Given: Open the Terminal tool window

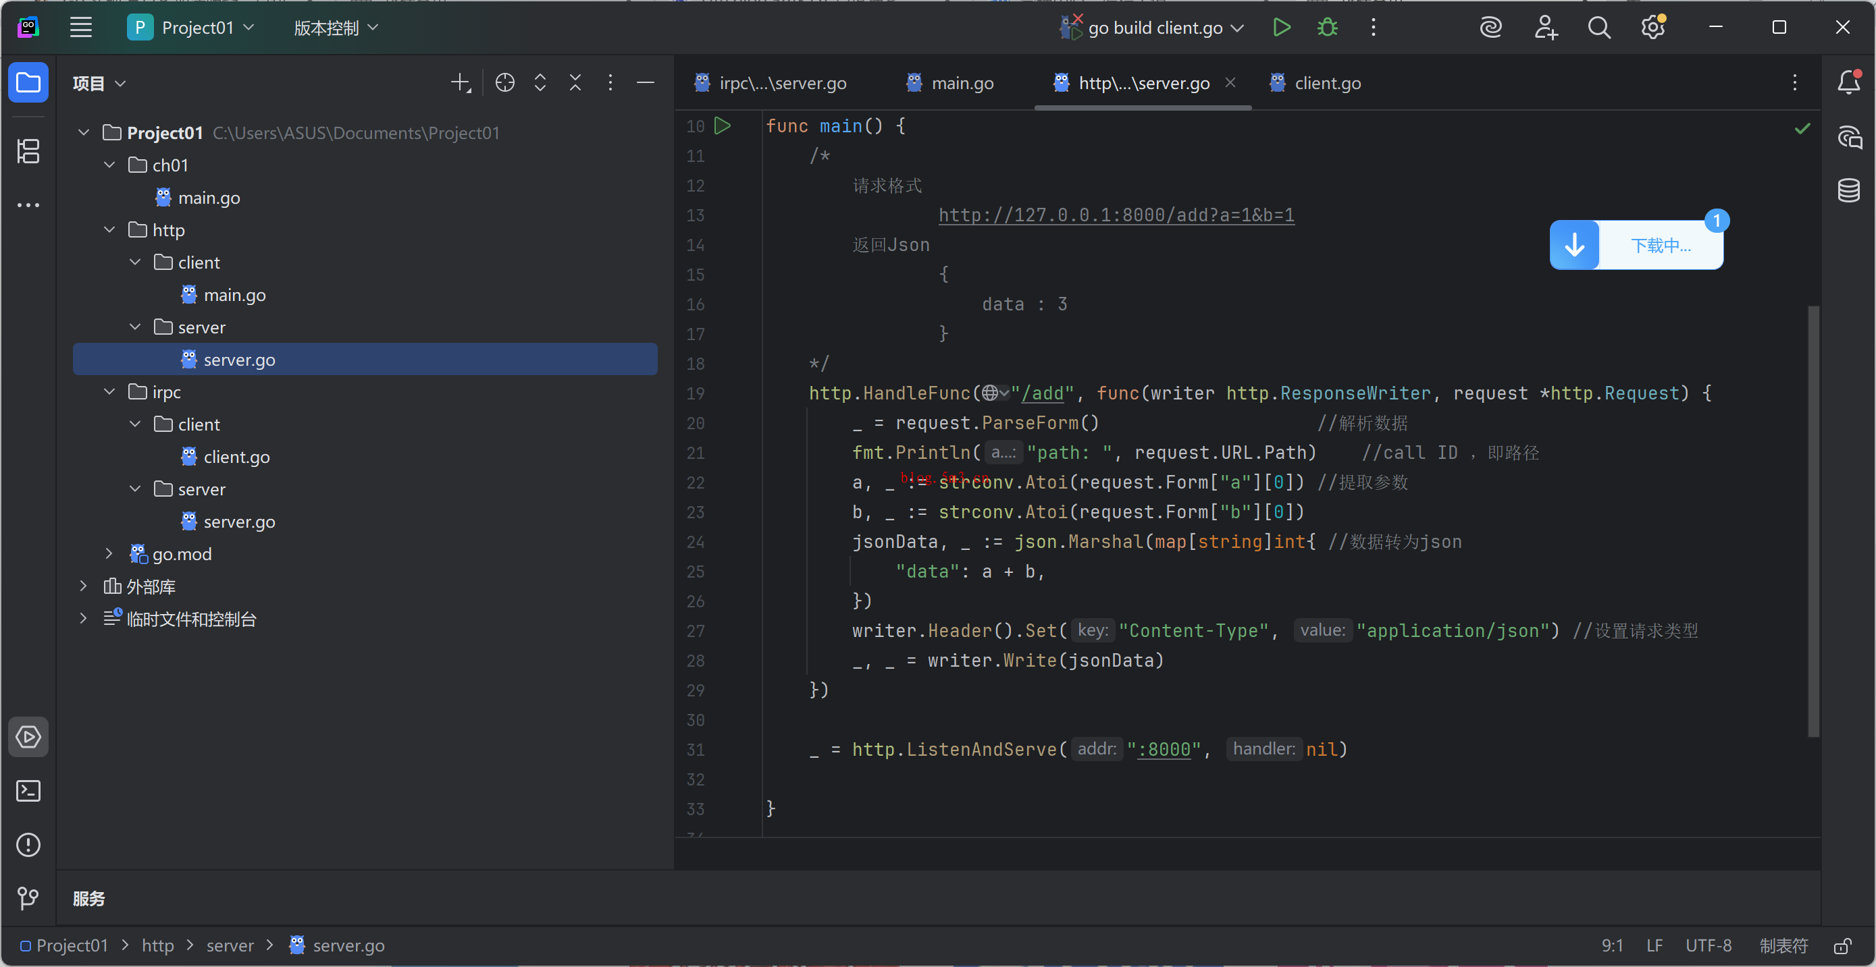Looking at the screenshot, I should (28, 790).
